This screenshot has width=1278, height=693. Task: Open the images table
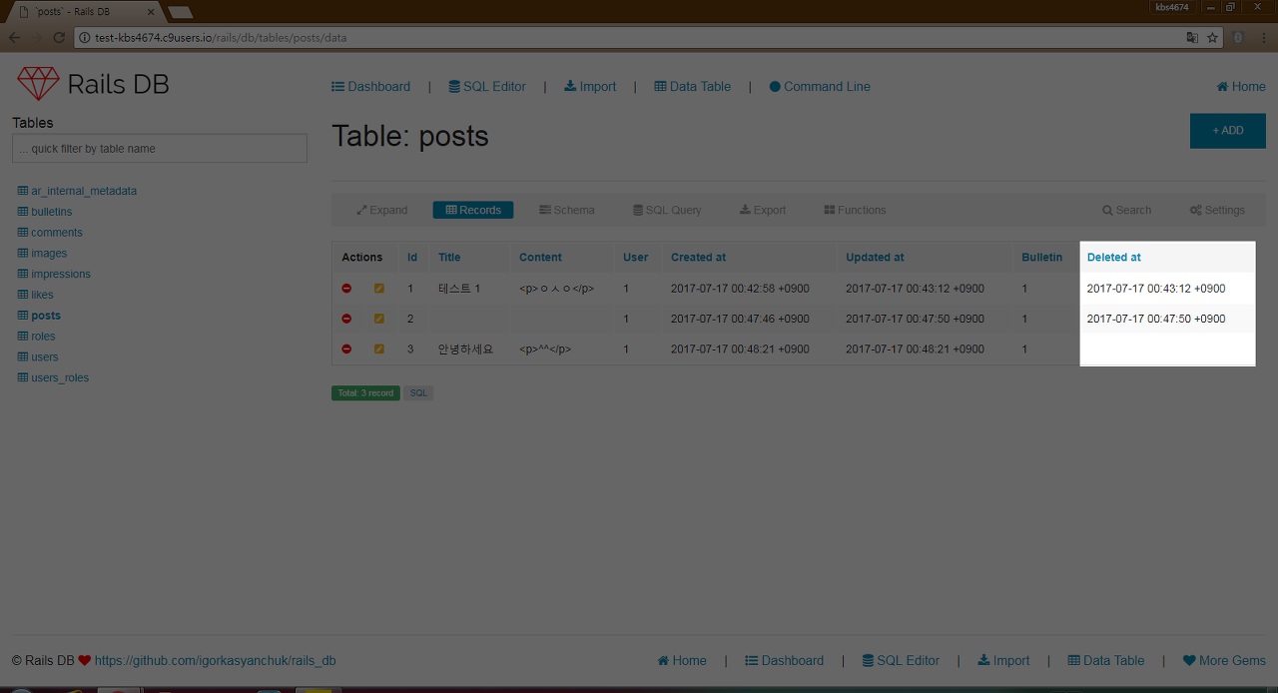42,254
